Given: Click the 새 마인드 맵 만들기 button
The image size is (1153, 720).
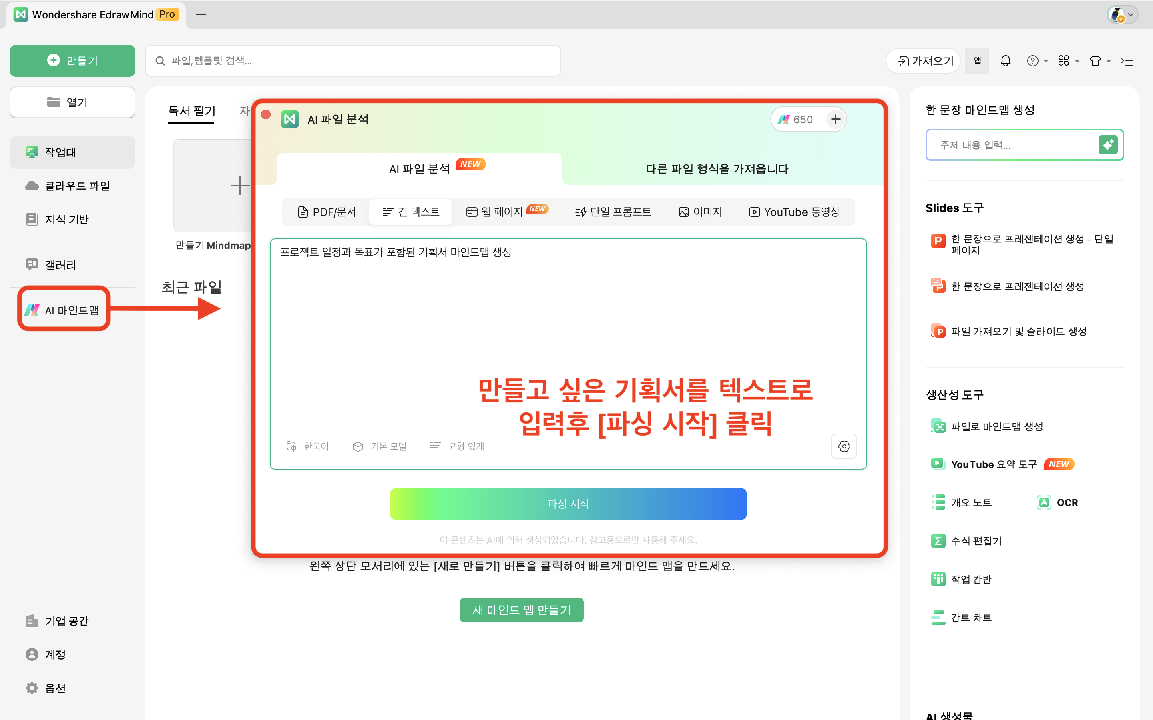Looking at the screenshot, I should tap(521, 610).
